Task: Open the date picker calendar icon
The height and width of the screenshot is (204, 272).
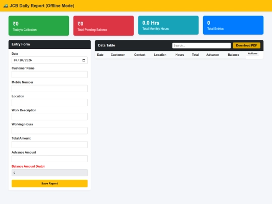Action: 84,60
